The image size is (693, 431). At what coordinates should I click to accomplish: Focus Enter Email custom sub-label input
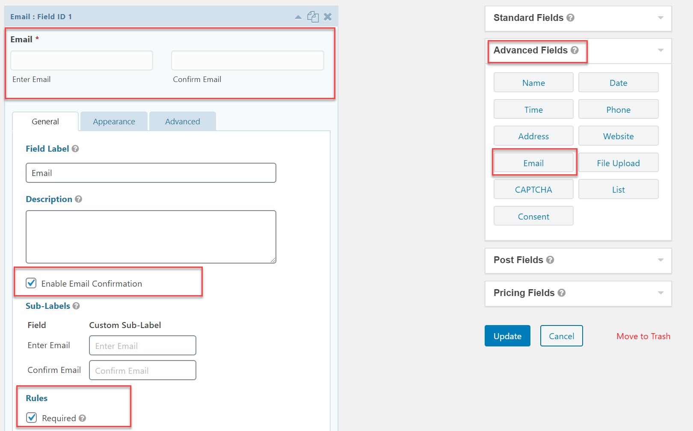click(142, 345)
